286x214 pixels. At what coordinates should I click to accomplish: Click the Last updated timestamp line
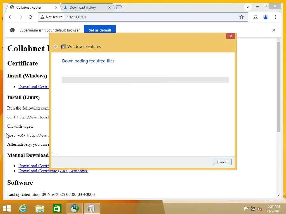[x=51, y=194]
